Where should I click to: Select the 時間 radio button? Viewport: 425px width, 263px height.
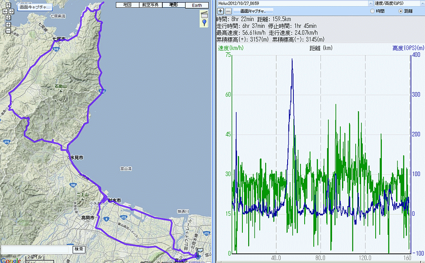click(371, 11)
